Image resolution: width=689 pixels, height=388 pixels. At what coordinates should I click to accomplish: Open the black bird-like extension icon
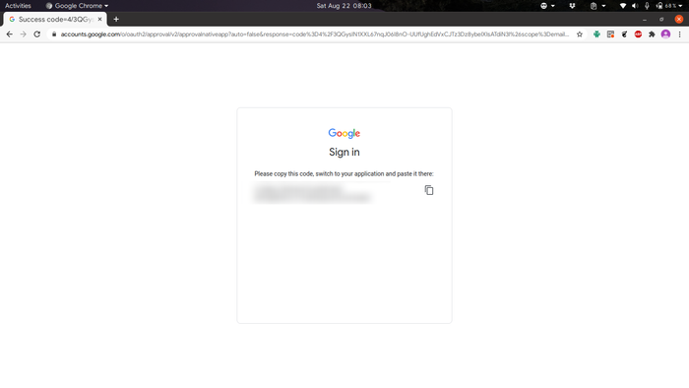[x=624, y=34]
